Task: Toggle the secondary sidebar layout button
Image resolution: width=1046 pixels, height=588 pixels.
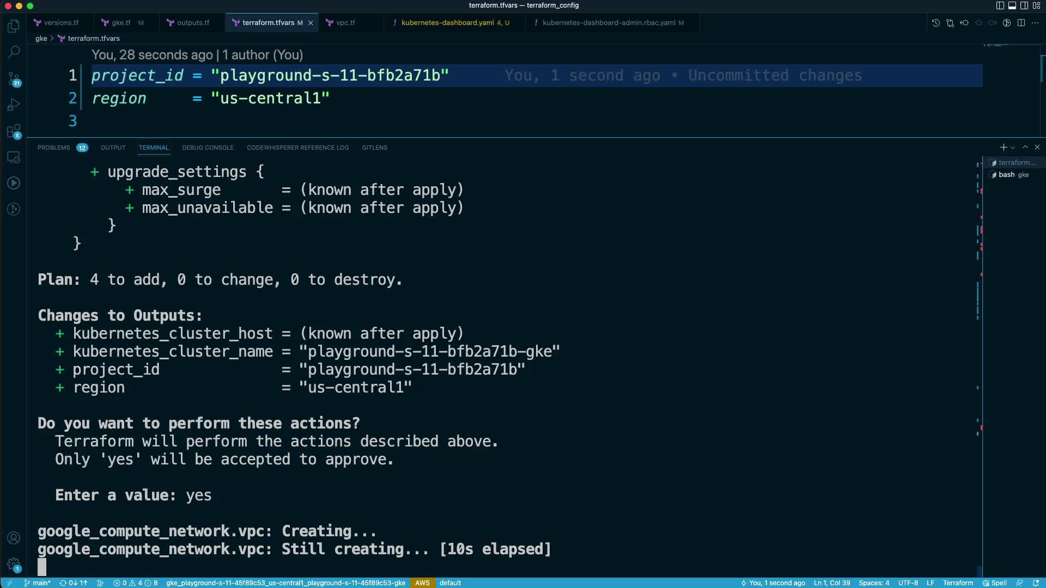Action: point(1024,5)
